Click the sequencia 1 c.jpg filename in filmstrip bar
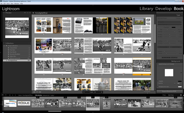This screenshot has height=113, width=184. click(x=48, y=95)
